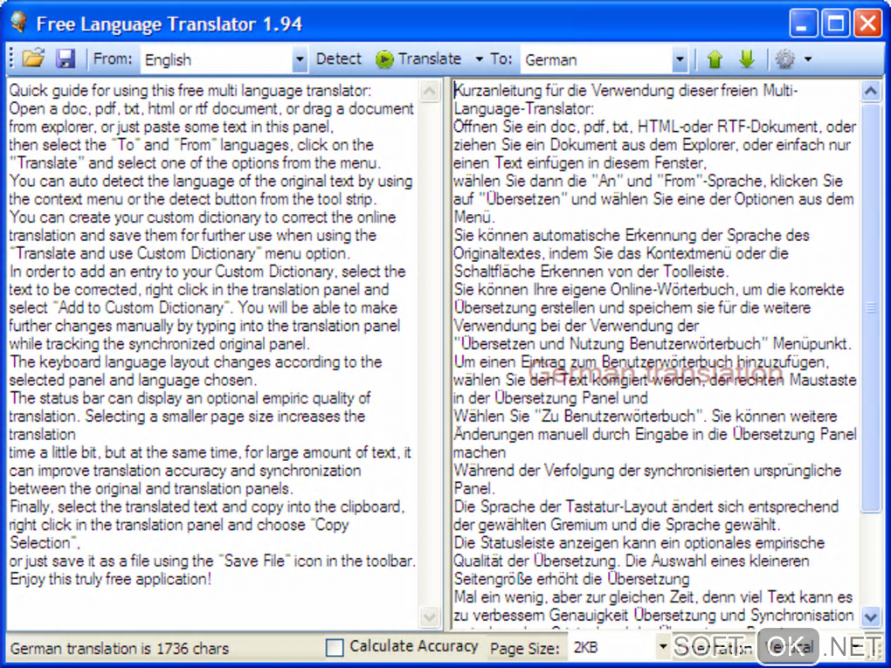Viewport: 891px width, 668px height.
Task: Maximize the Free Language Translator window
Action: (835, 24)
